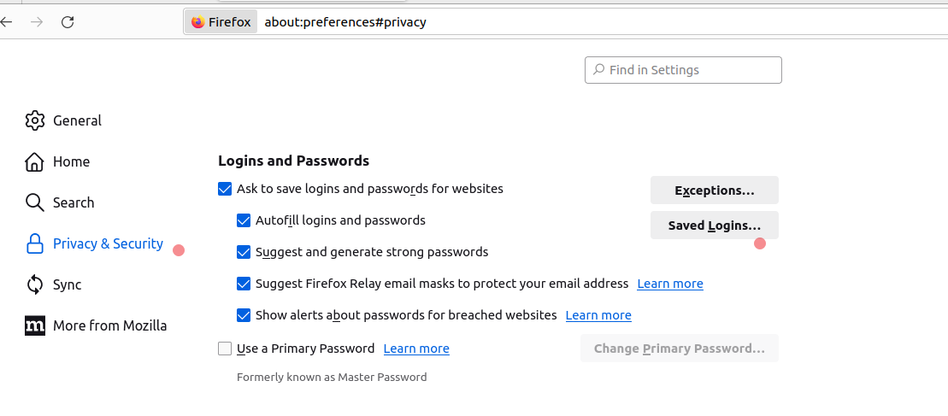Screen dimensions: 948x416
Task: Click the Privacy & Security lock icon
Action: point(34,243)
